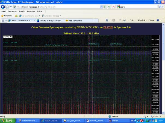Expand the address bar URL history dropdown
Image resolution: width=165 pixels, height=123 pixels.
tap(101, 7)
